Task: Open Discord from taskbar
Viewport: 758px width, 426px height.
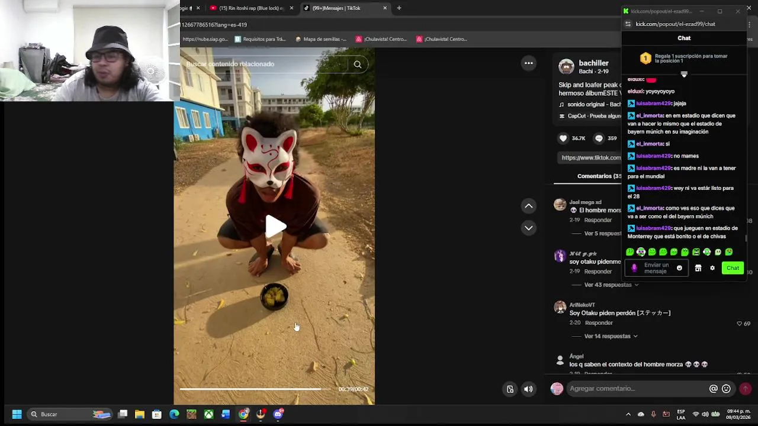Action: point(278,414)
